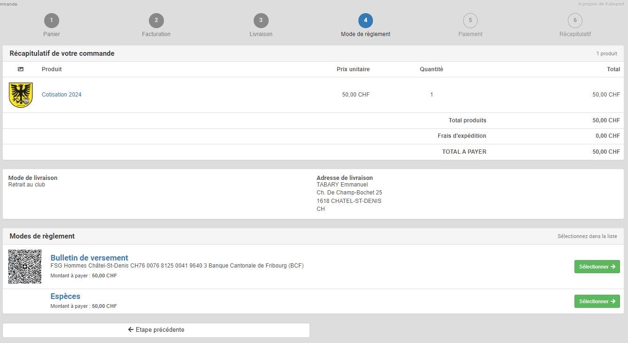Click the image column header icon
Viewport: 628px width, 343px height.
coord(21,69)
